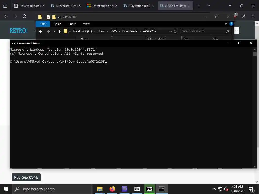Click Properties icon in Explorer quick access toolbar

click(x=48, y=17)
